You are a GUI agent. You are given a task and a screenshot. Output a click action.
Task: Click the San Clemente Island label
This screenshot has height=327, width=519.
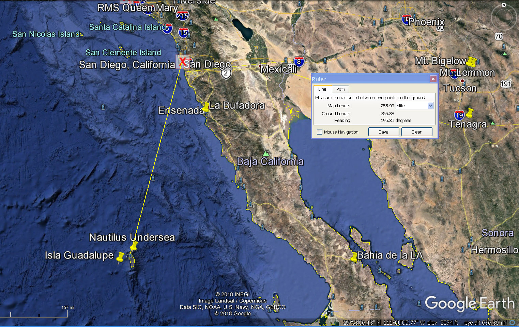coord(123,52)
